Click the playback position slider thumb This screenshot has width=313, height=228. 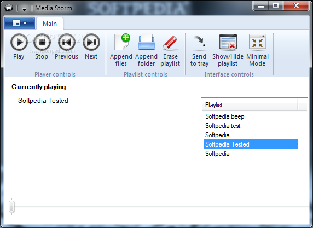(11, 206)
